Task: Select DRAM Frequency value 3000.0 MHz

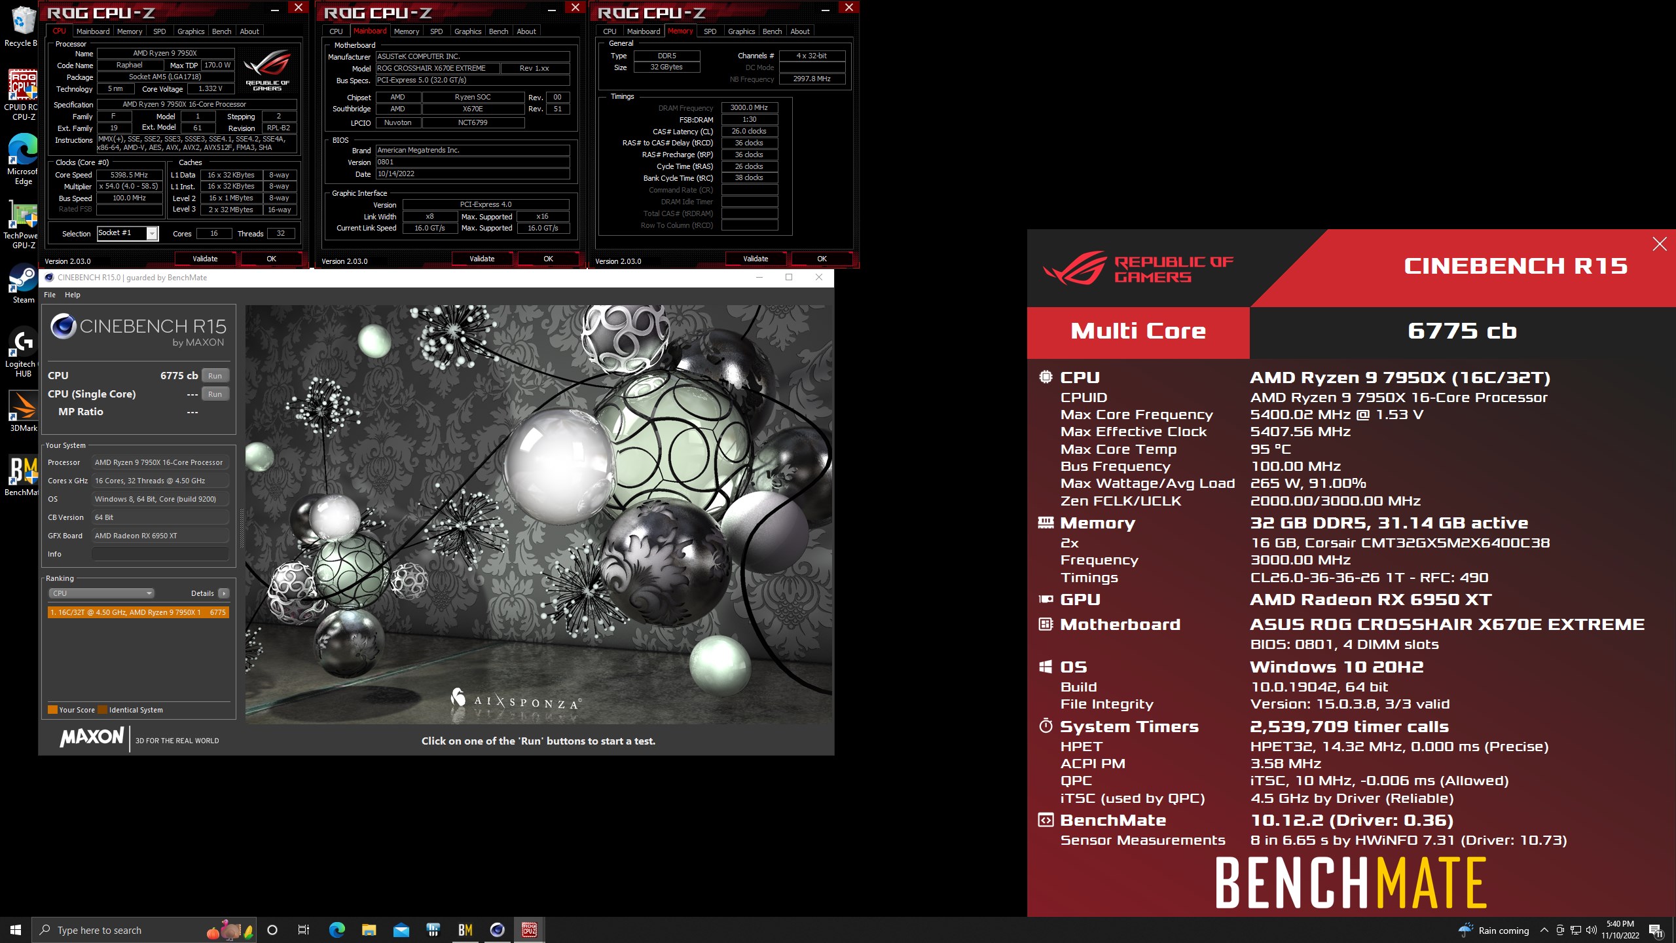Action: [749, 107]
